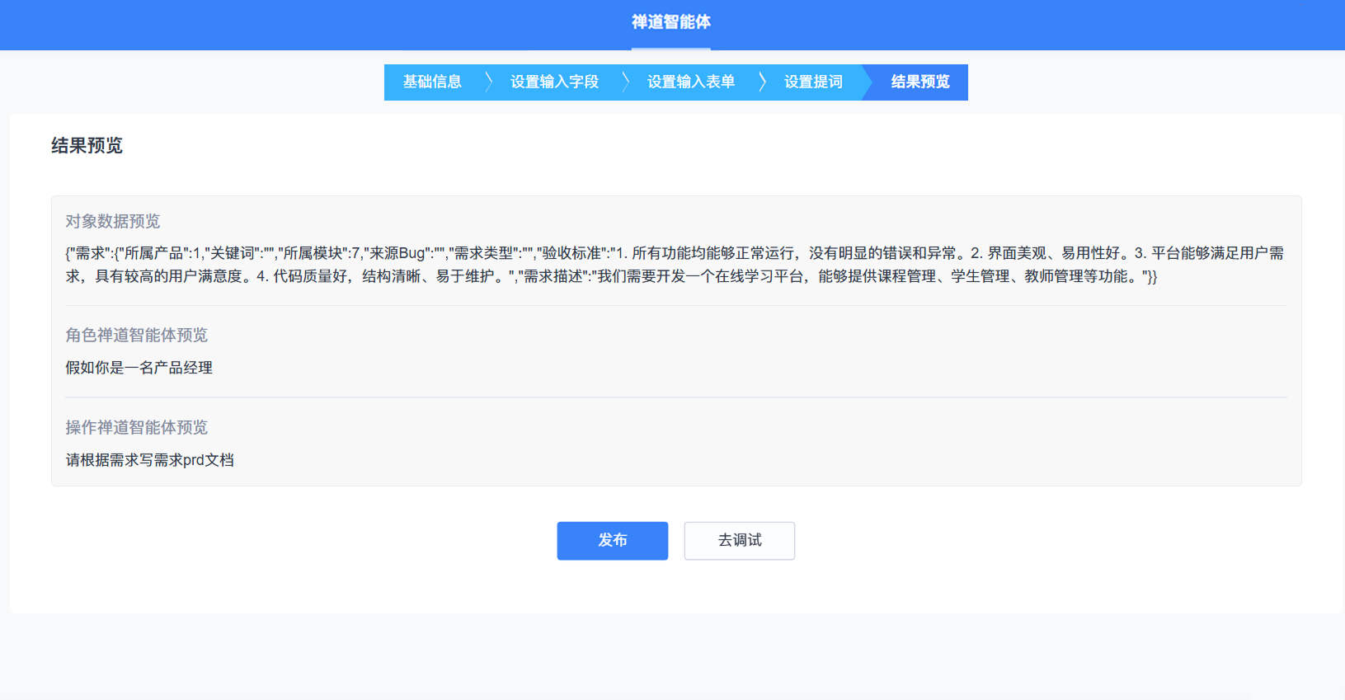This screenshot has width=1345, height=700.
Task: Click the text 假如你是一名产品经理
Action: [139, 368]
